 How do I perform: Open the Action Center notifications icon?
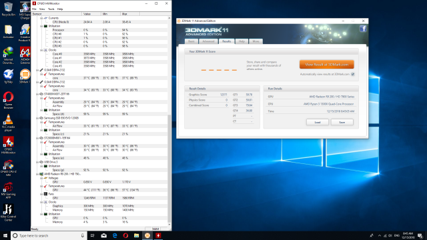click(x=420, y=235)
